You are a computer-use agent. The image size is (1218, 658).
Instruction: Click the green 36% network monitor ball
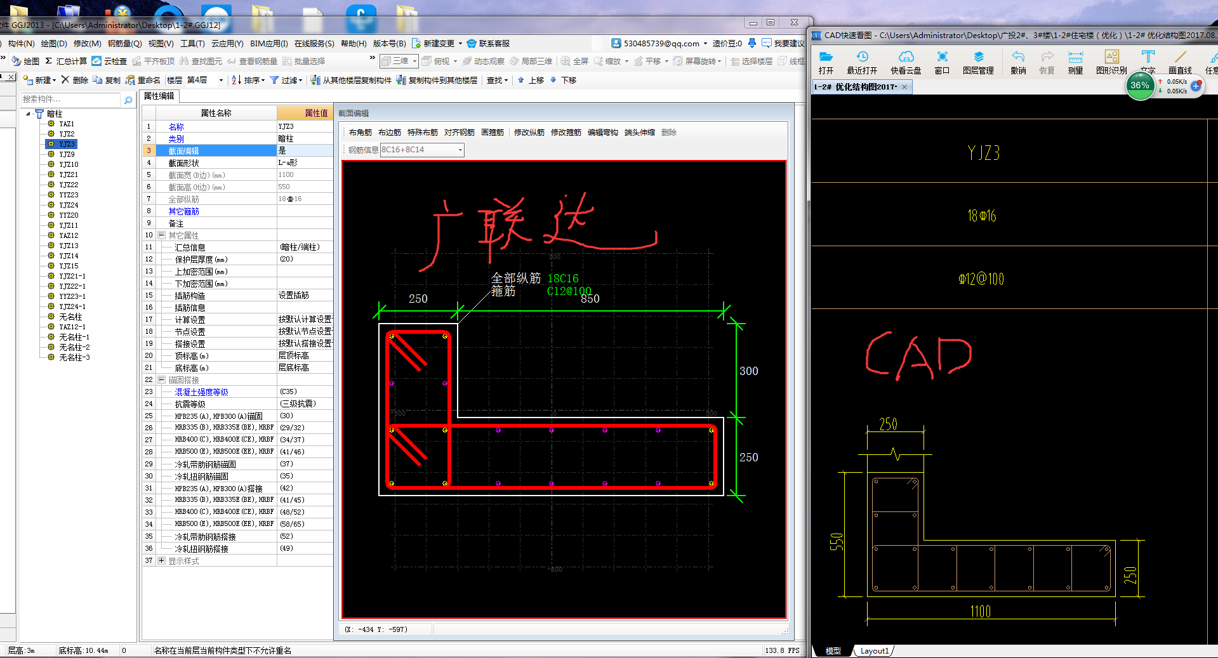1140,86
